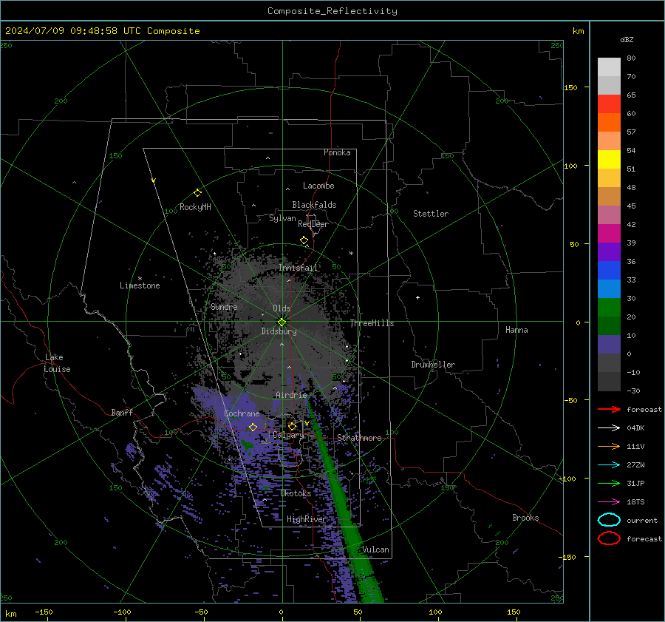The image size is (665, 622).
Task: Click the yellow diamond marker near RedDeer
Action: [x=304, y=240]
